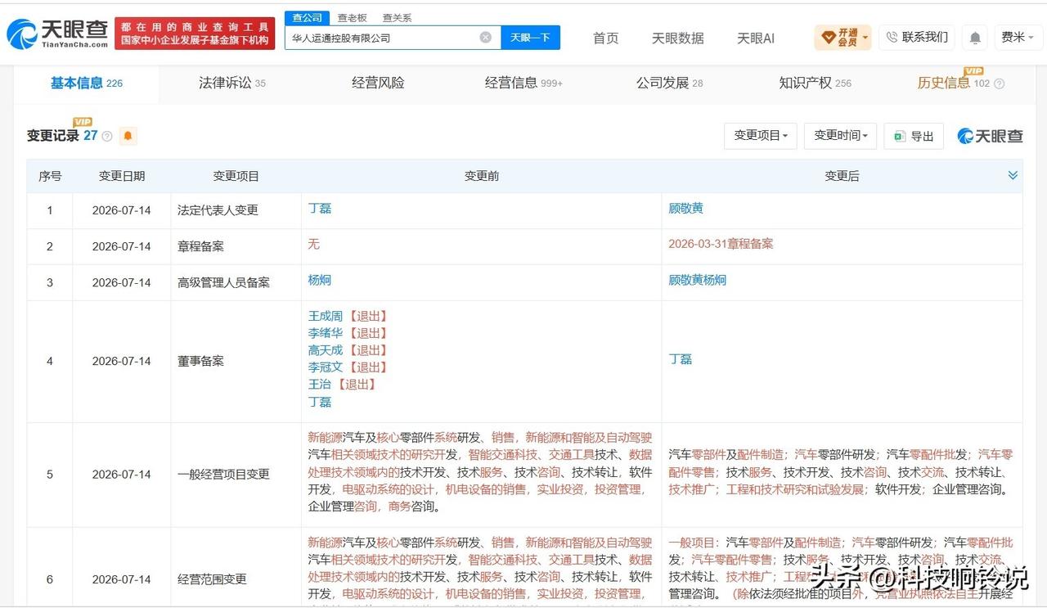Click the 天眼一下 search button
Screen dimensions: 1047x608
click(530, 38)
